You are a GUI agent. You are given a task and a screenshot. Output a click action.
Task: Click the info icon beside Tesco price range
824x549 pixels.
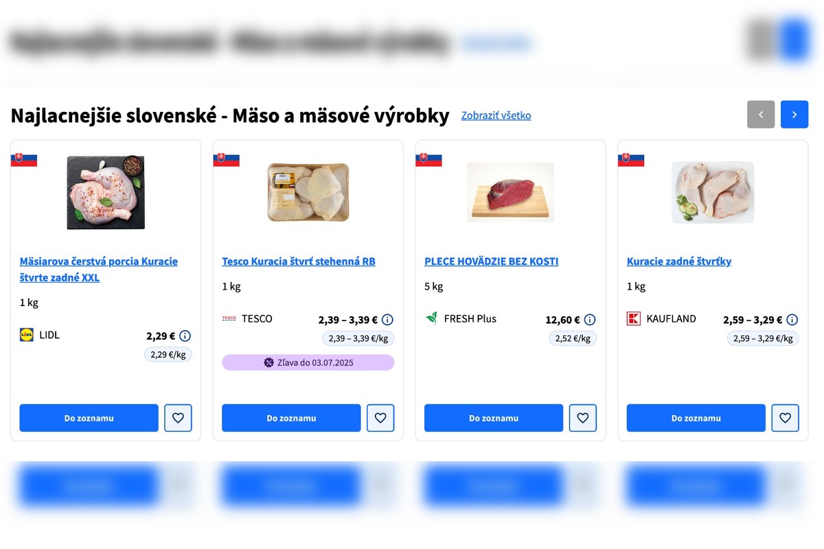[387, 320]
